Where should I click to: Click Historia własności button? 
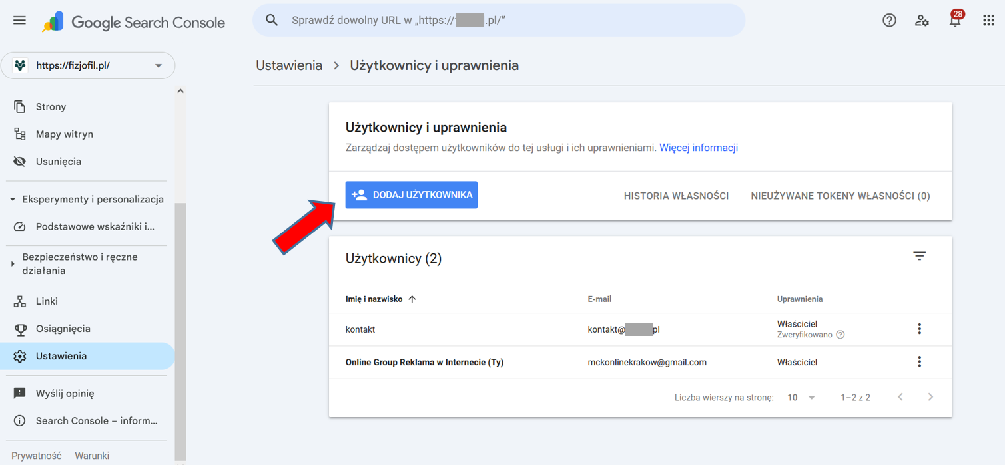click(x=676, y=196)
